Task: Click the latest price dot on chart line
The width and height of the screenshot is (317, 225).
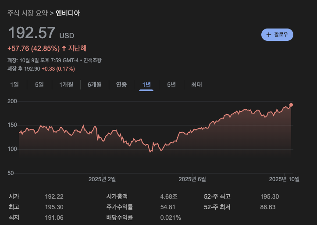Action: point(291,105)
